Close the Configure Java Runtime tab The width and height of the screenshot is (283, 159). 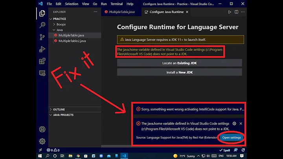[187, 12]
